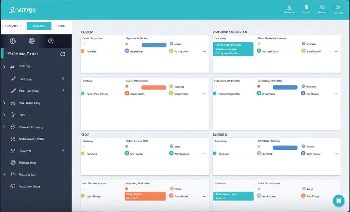Click the search icon beside the highlighted sidebar heading
350x212 pixels.
tap(63, 54)
